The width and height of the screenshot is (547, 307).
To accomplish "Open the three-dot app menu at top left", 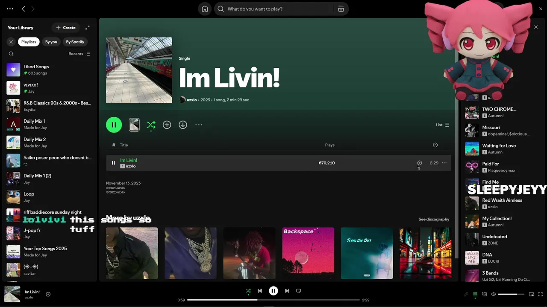I will click(10, 9).
